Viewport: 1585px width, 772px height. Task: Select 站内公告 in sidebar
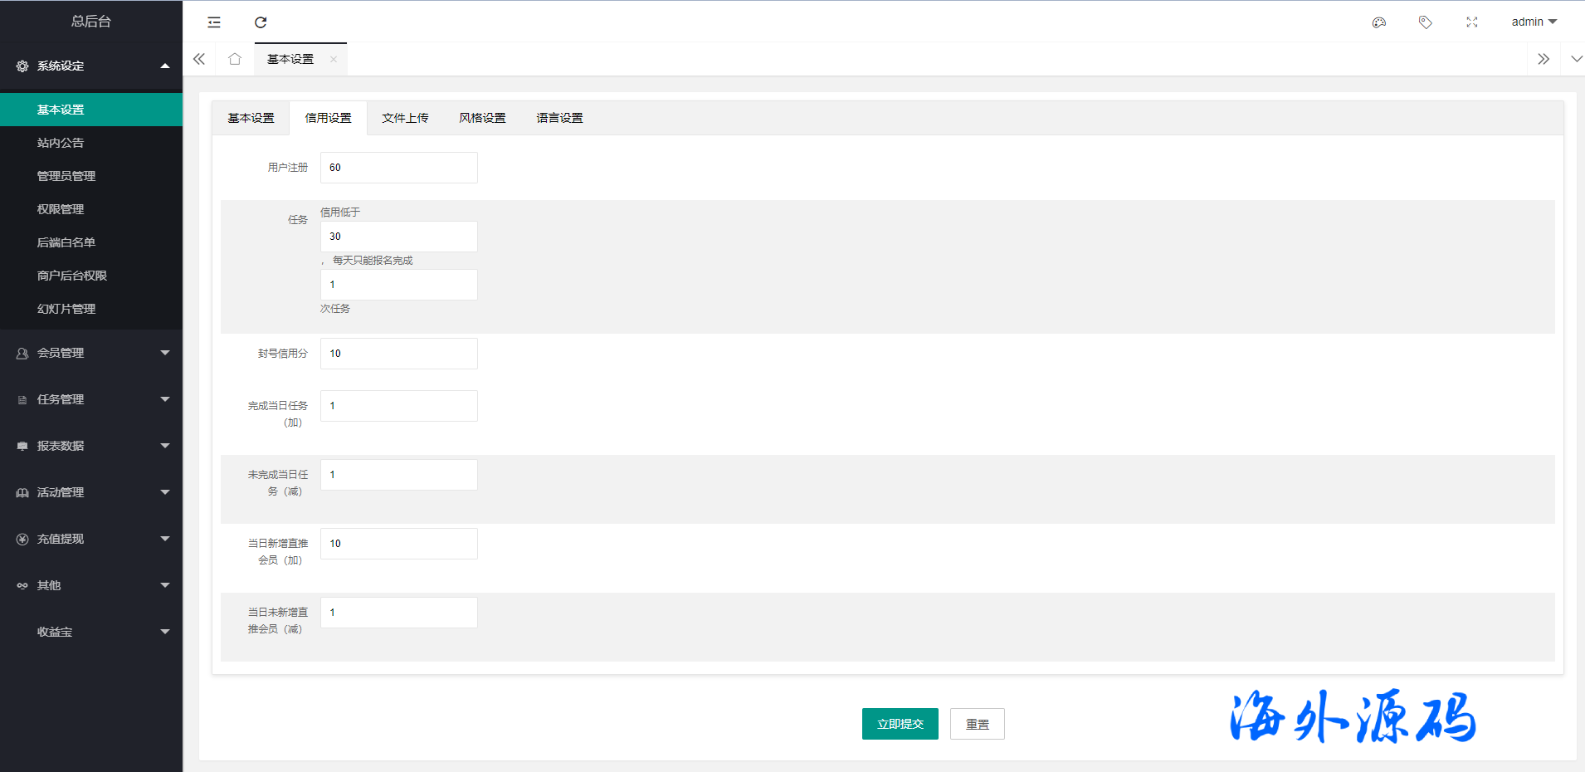61,143
